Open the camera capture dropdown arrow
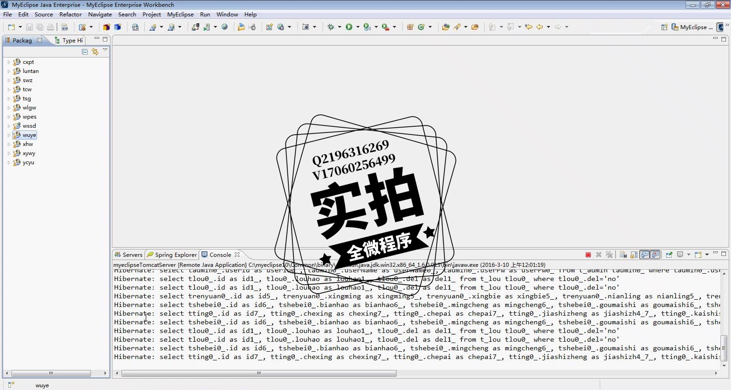The height and width of the screenshot is (390, 731). click(314, 27)
